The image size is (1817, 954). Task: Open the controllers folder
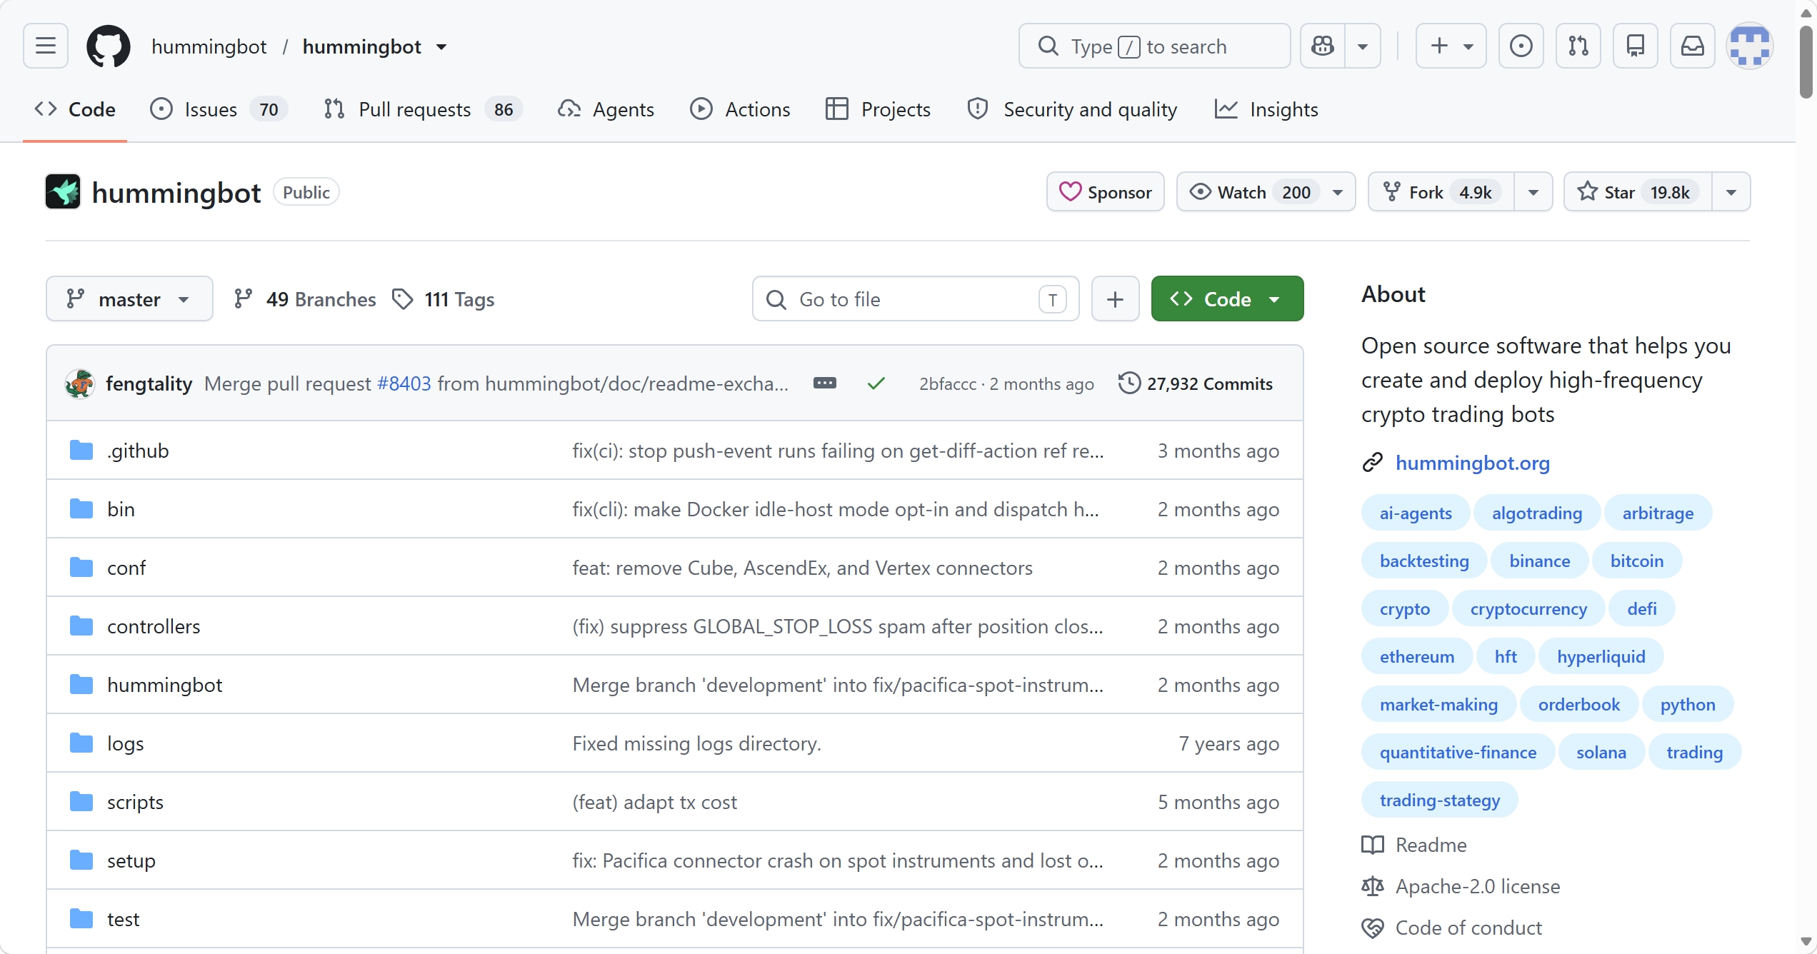tap(154, 626)
